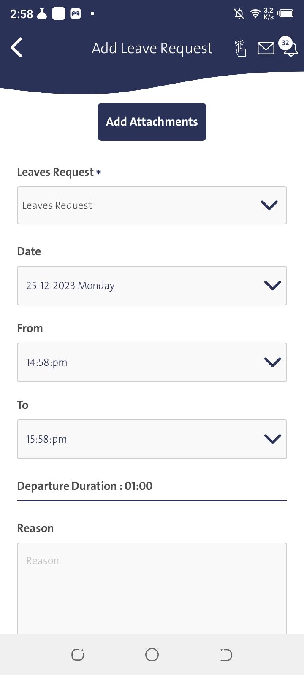This screenshot has width=304, height=675.
Task: Tap the Add Leave Request title
Action: click(152, 48)
